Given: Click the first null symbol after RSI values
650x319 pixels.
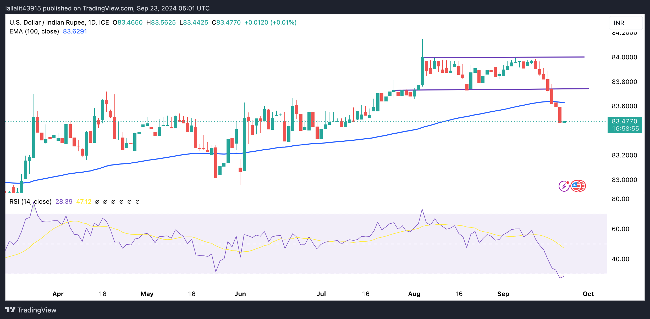Looking at the screenshot, I should click(97, 202).
